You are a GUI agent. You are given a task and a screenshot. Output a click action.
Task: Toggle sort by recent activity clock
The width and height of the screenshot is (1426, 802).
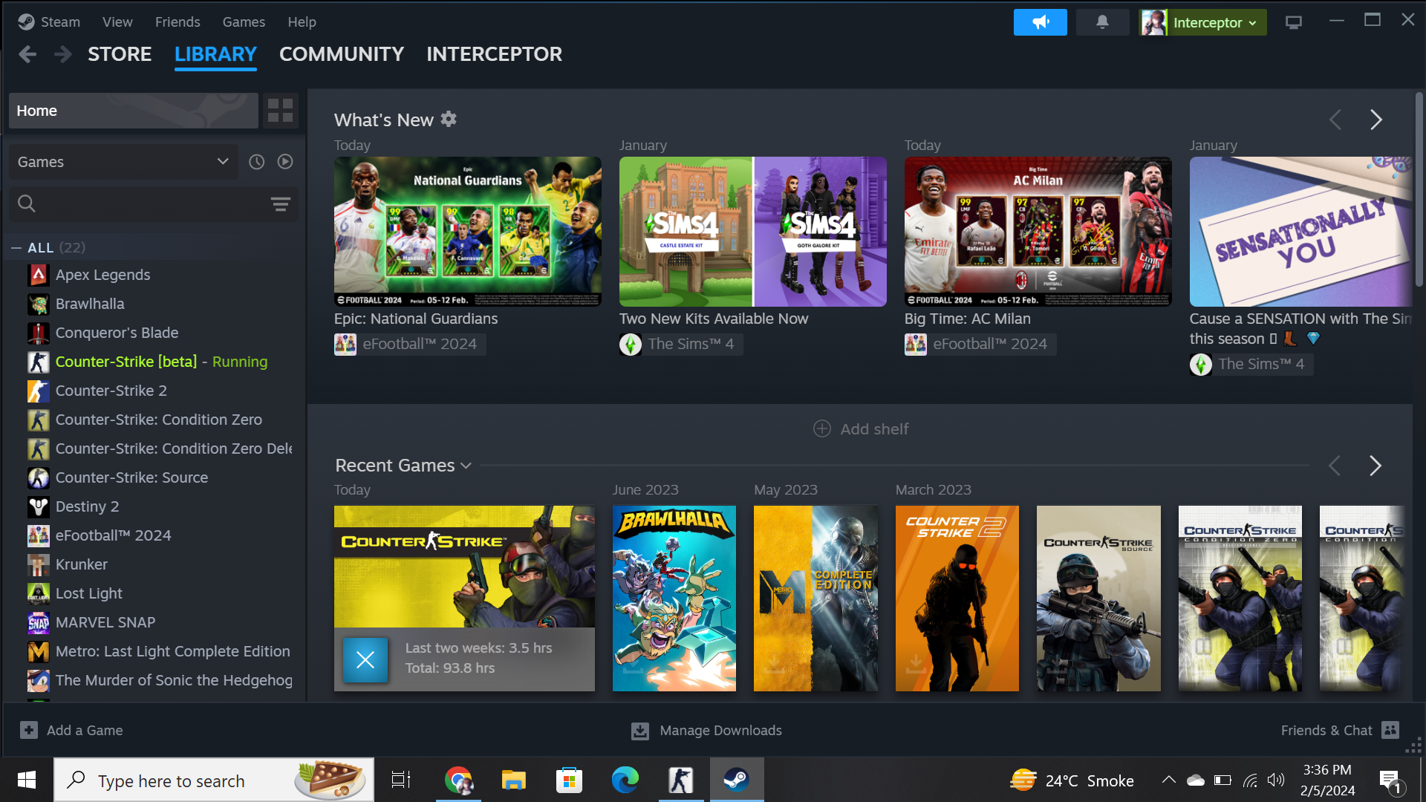coord(256,162)
